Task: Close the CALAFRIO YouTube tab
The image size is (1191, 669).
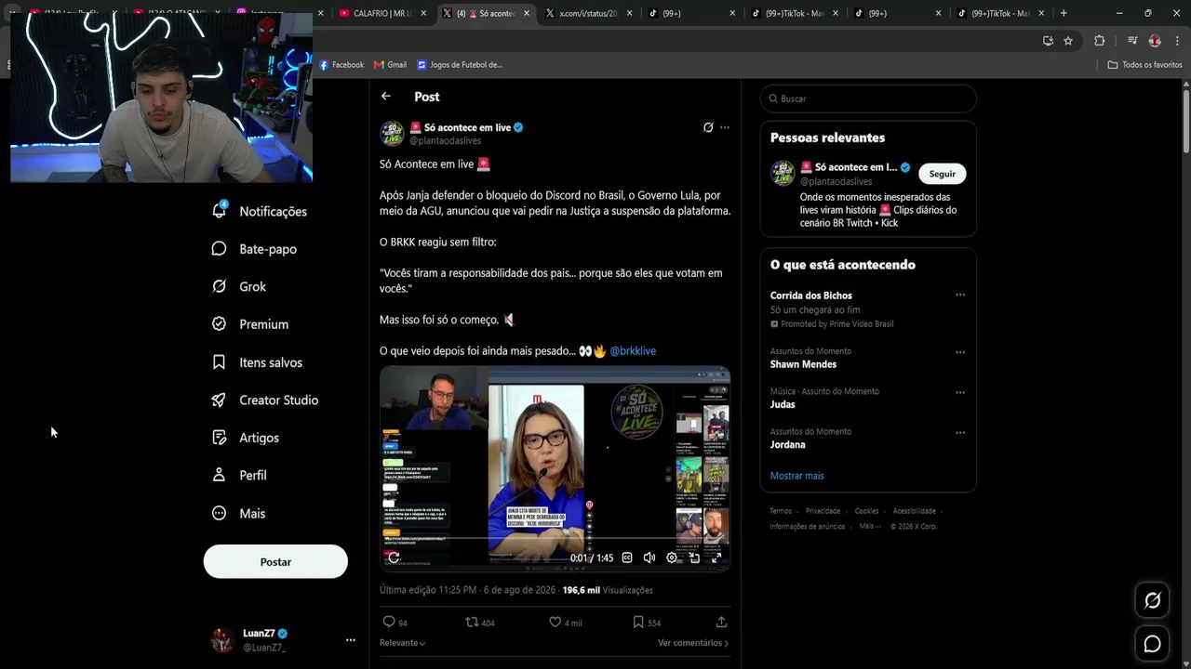Action: (x=423, y=13)
